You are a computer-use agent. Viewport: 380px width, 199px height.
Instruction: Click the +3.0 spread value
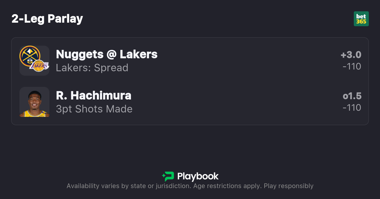351,55
